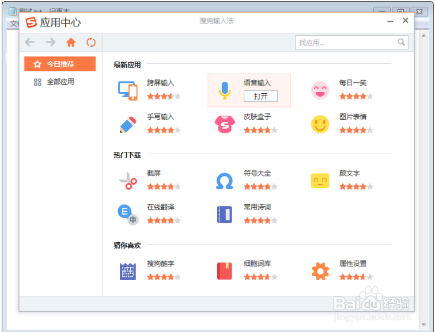Return to home with the orange house icon

(71, 43)
